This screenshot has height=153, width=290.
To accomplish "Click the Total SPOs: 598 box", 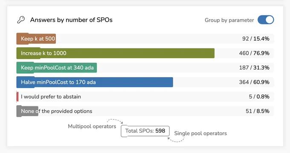I will [x=145, y=131].
